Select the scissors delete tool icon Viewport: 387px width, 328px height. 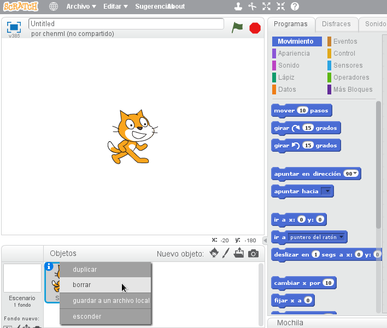click(x=252, y=7)
